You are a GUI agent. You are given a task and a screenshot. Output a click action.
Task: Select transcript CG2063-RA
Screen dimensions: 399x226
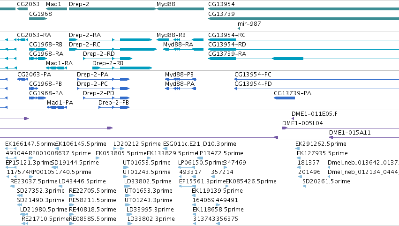tap(34, 35)
